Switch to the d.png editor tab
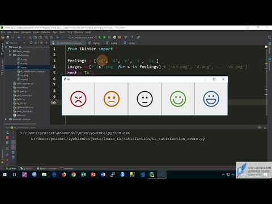 tap(94, 43)
